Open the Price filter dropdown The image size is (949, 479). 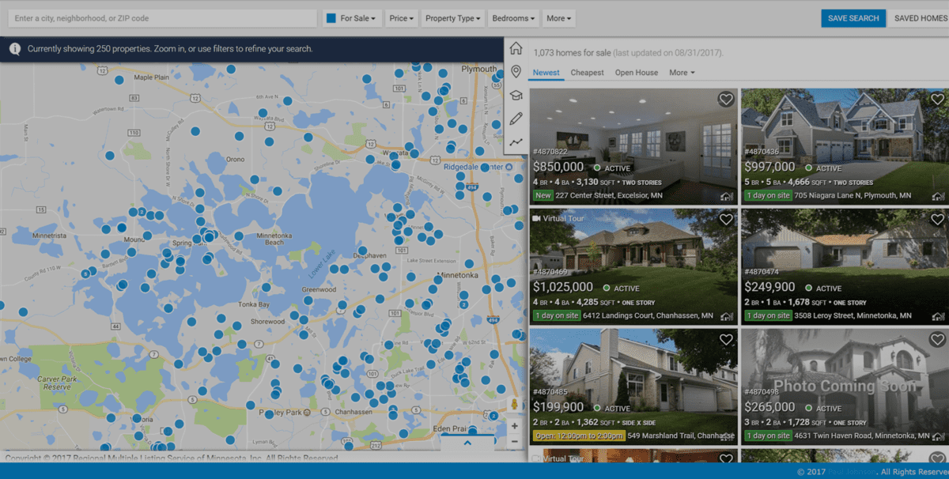(x=402, y=18)
